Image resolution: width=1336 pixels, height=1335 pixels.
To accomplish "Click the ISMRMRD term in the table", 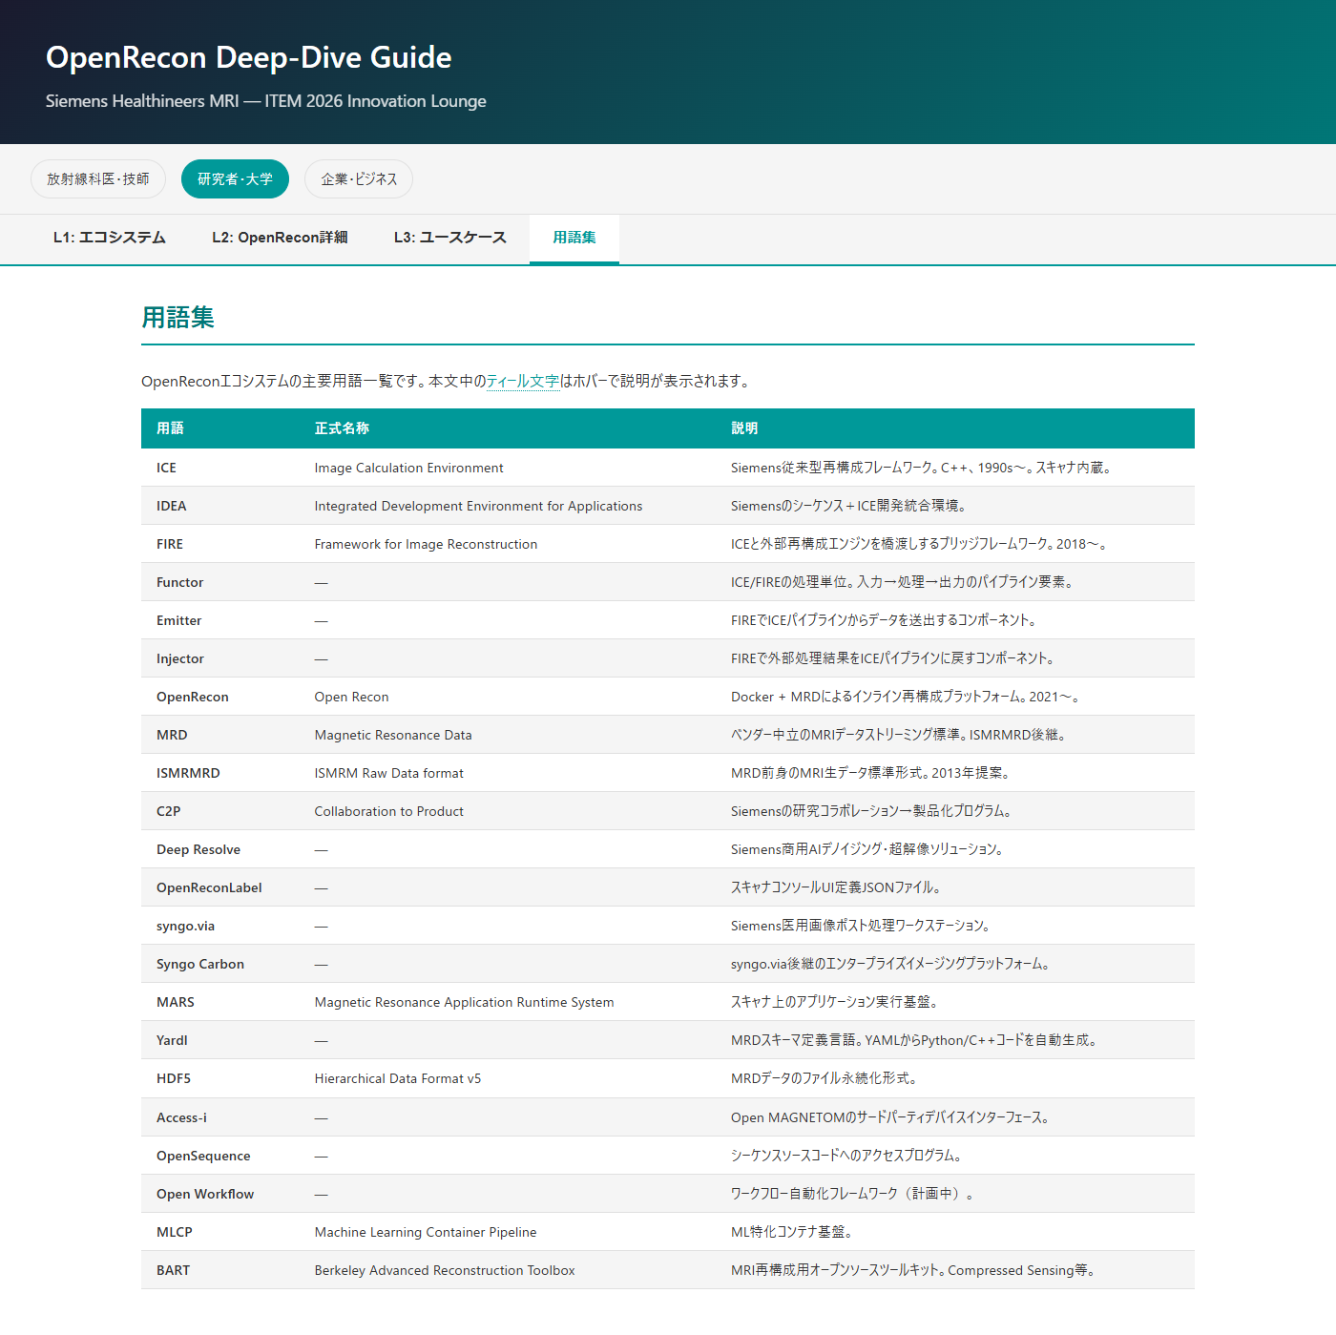I will coord(188,773).
